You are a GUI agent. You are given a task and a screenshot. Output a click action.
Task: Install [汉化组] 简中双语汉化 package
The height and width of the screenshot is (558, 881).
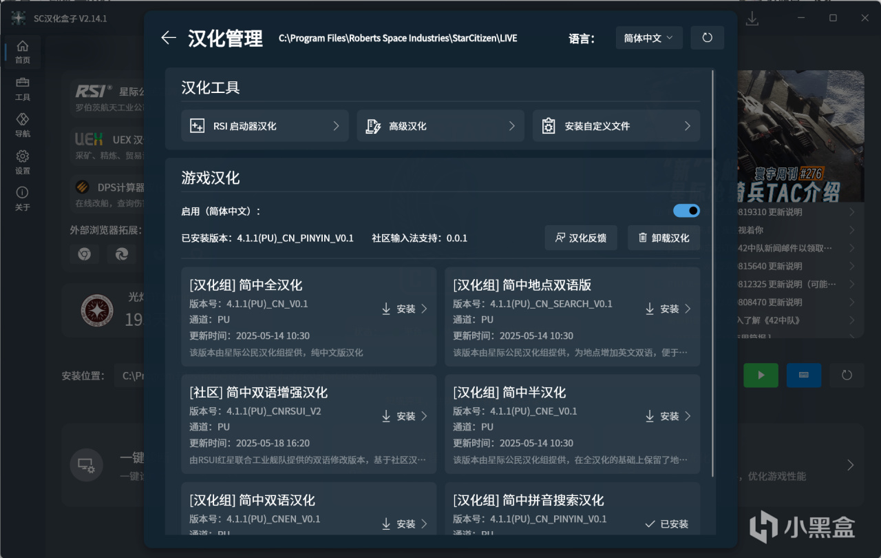pos(405,524)
